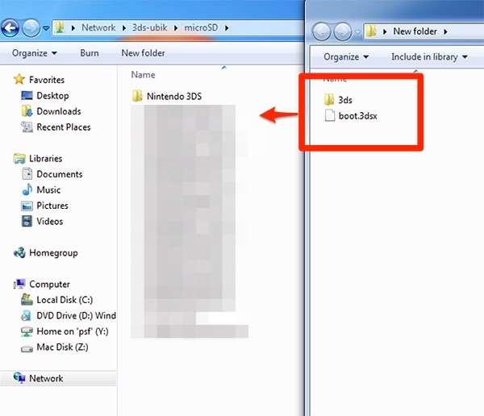This screenshot has width=484, height=416.
Task: Select the 3ds folder name
Action: point(345,100)
